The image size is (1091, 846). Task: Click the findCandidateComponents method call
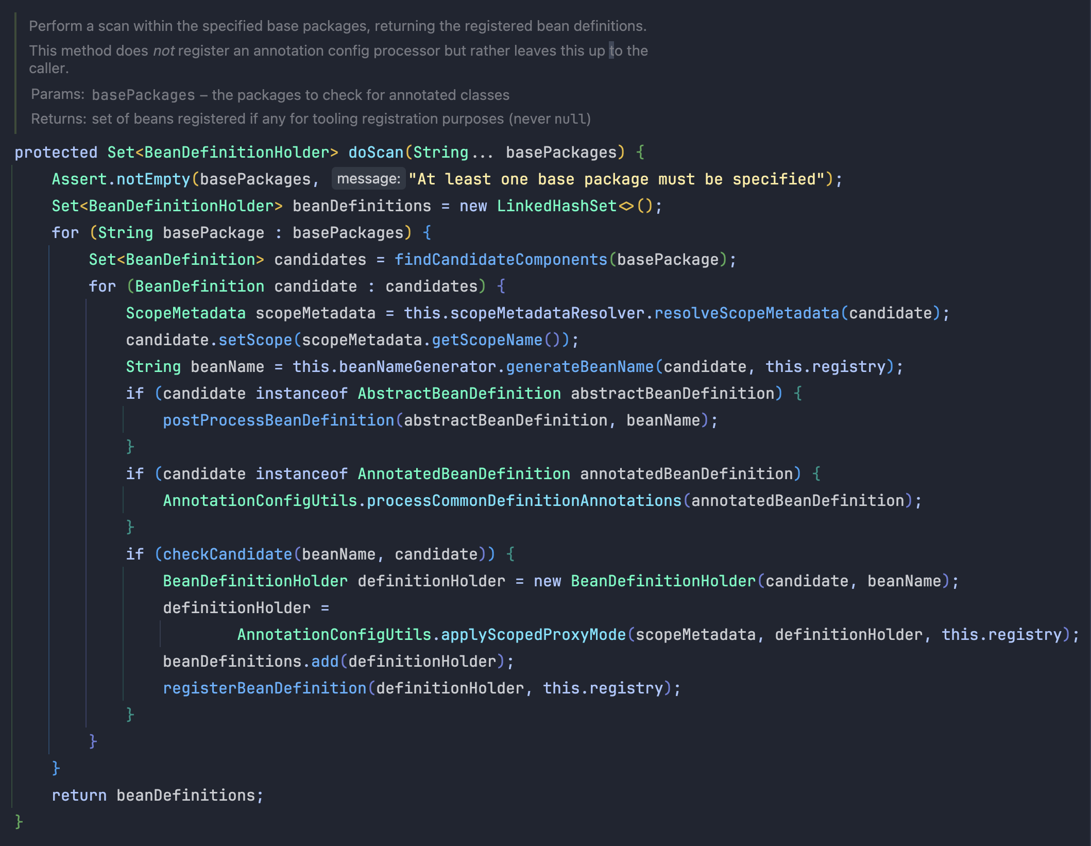[501, 260]
